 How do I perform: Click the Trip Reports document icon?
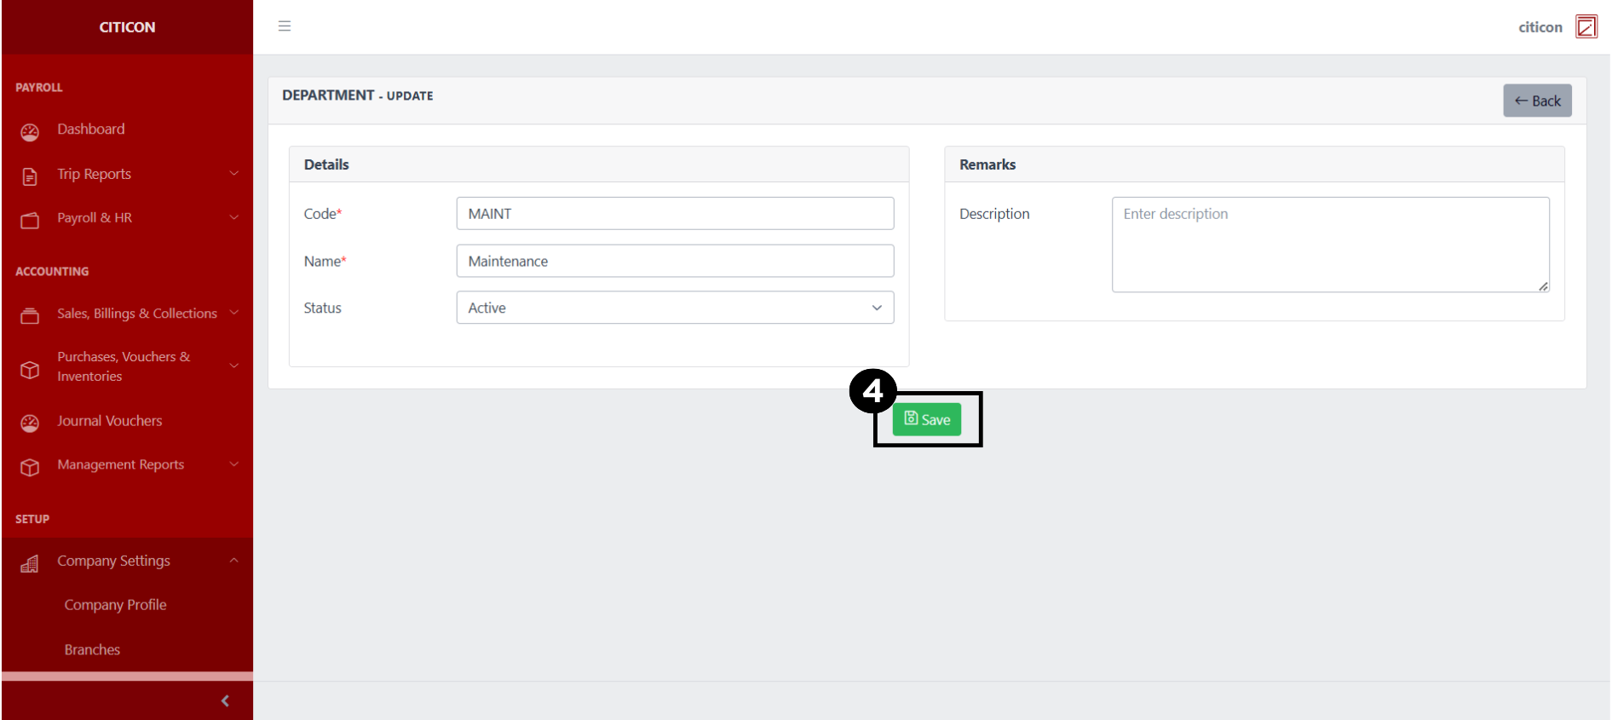[30, 176]
